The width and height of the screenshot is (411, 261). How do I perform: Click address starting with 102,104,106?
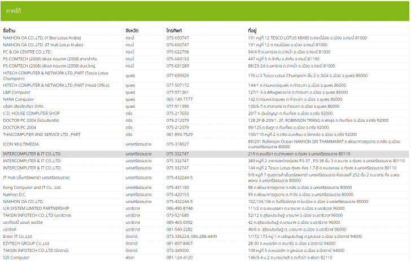coord(308,202)
